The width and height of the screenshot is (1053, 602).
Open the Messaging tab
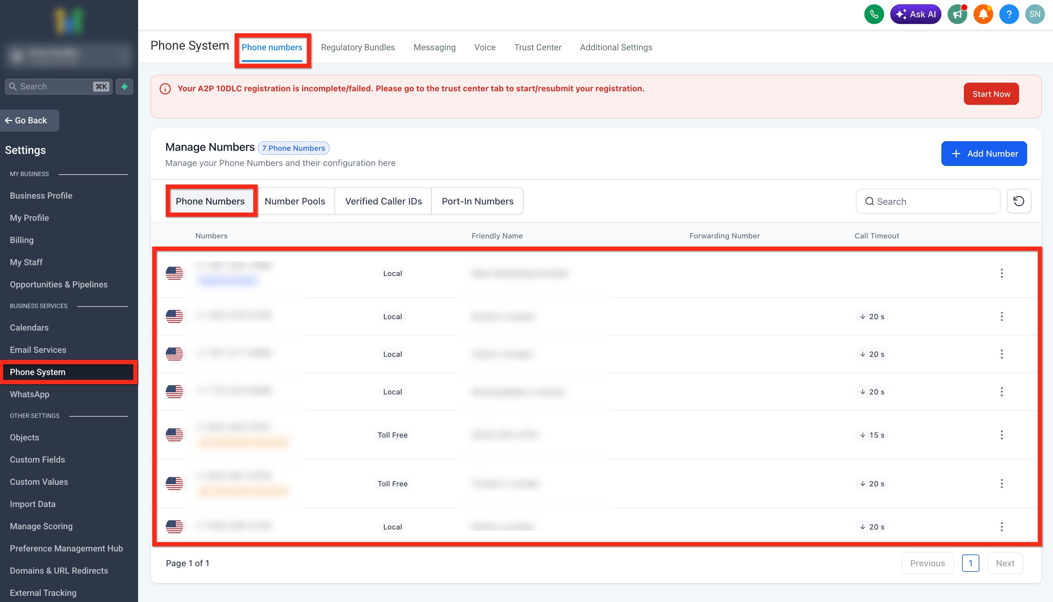tap(434, 47)
